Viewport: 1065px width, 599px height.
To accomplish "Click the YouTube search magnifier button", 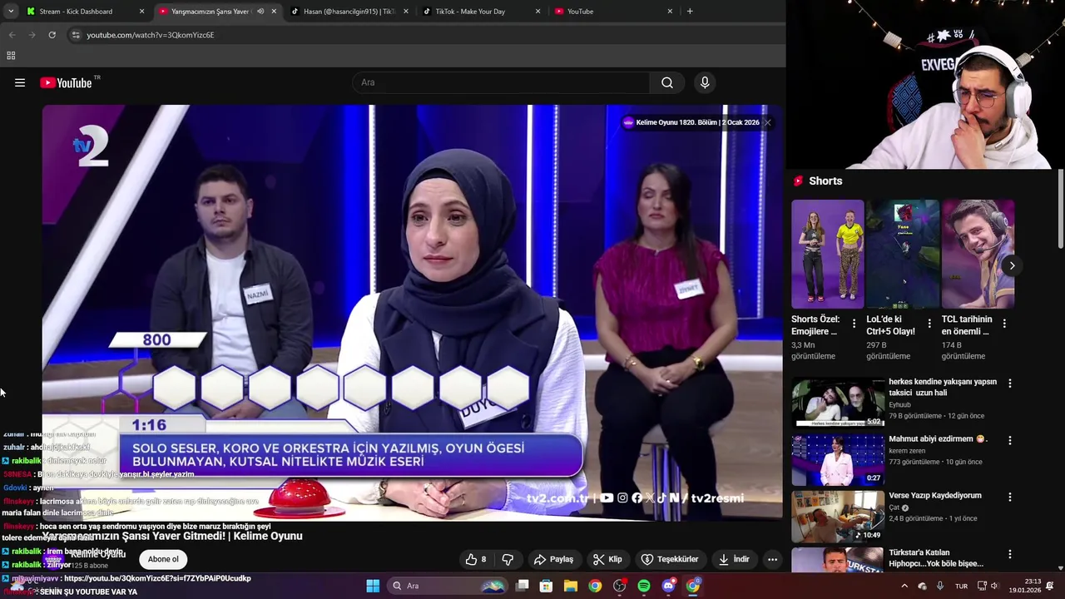I will point(667,82).
